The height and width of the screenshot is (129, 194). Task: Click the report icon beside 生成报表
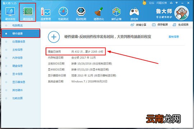174,25
